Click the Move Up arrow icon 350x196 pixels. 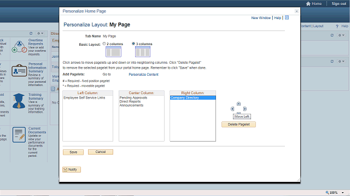coord(238,104)
